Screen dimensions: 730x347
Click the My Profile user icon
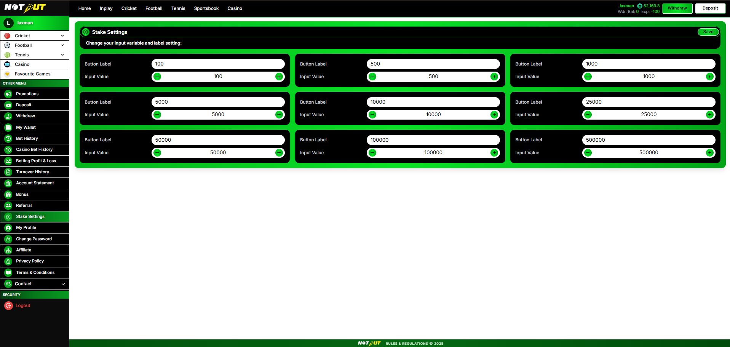[8, 228]
